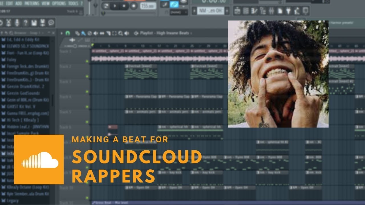Open the (none) dropdown below the link icon
This screenshot has width=365, height=205.
click(x=179, y=12)
